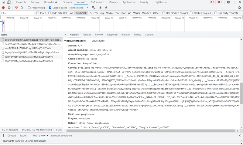Open drawer three-dot menu
243x145 pixels.
[3, 136]
